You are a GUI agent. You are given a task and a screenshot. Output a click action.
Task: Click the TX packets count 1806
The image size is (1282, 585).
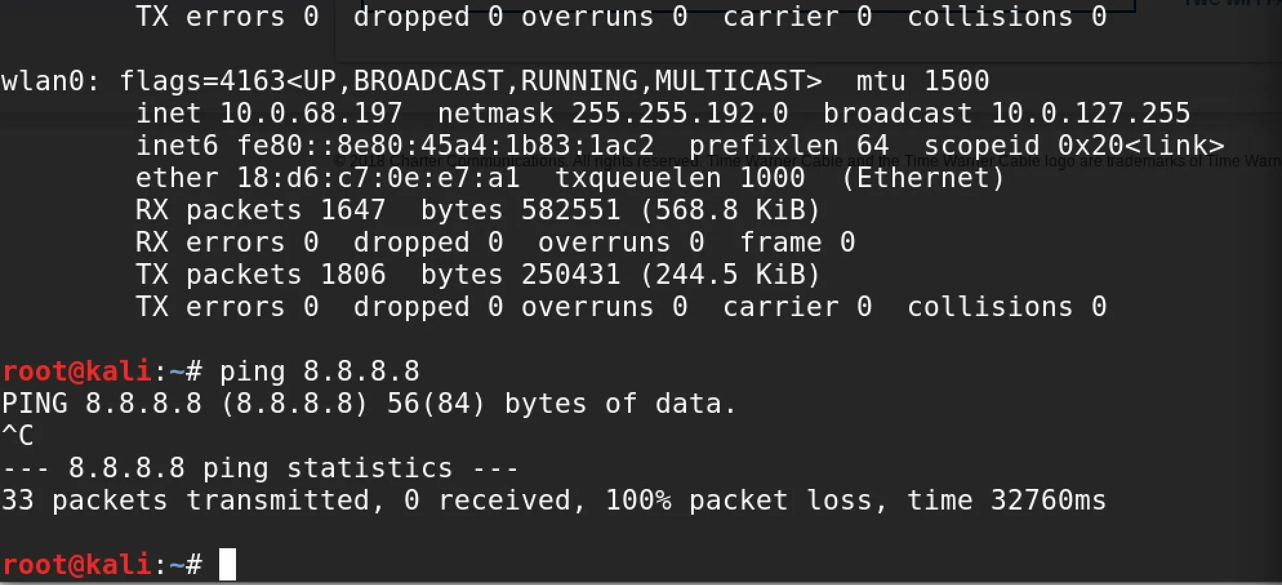(x=353, y=275)
